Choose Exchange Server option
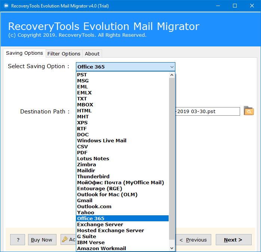261x252 pixels. click(122, 225)
